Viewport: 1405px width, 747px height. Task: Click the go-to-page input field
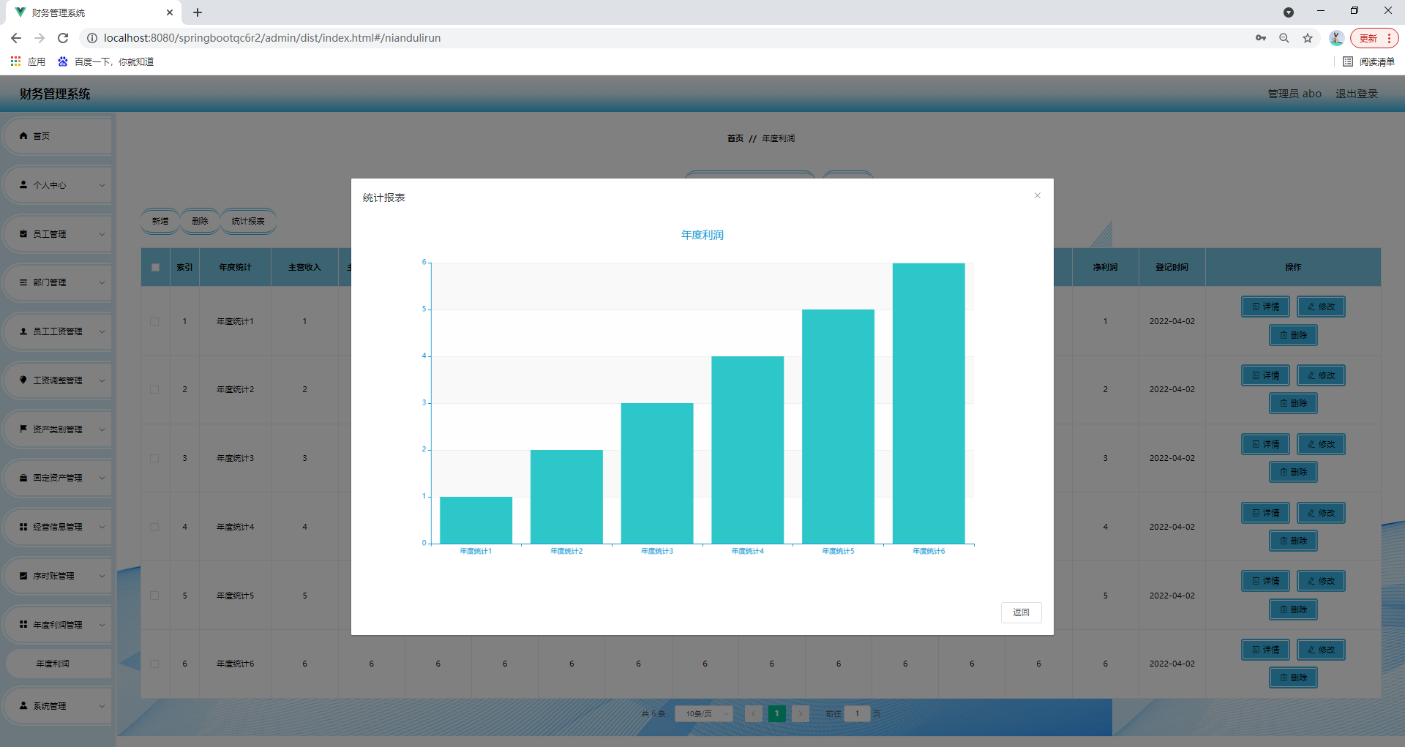(857, 713)
